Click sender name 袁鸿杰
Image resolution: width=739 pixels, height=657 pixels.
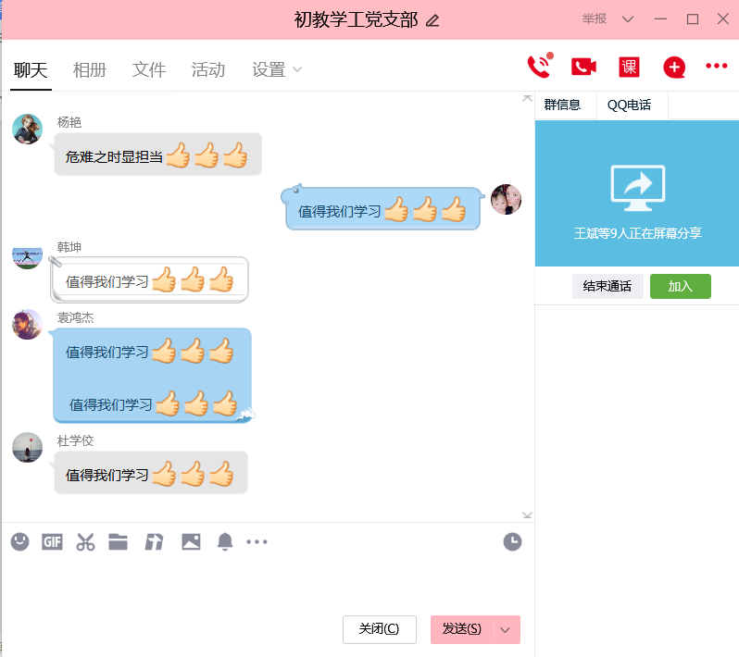click(x=75, y=318)
